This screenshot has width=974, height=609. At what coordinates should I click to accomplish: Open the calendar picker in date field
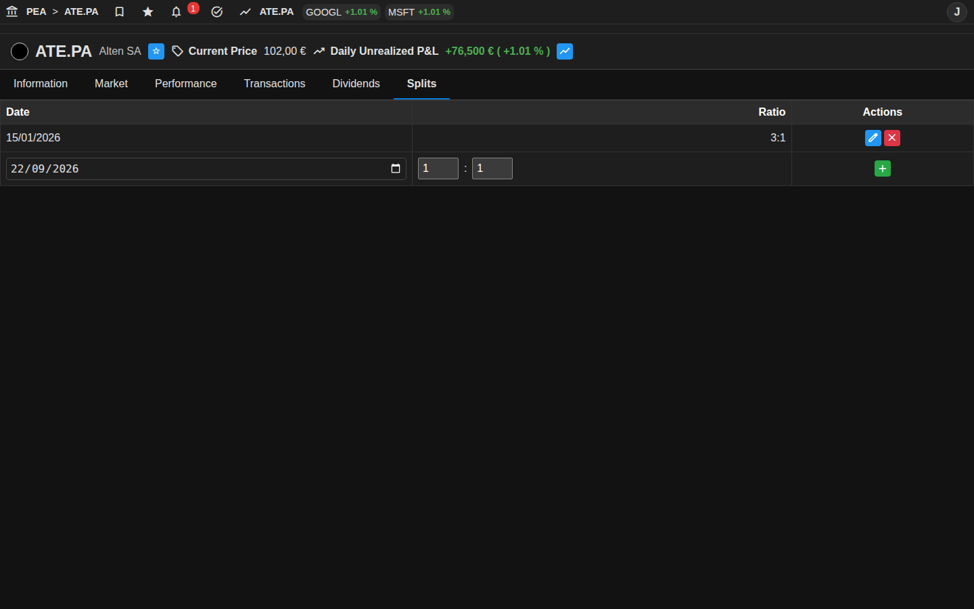(x=396, y=168)
